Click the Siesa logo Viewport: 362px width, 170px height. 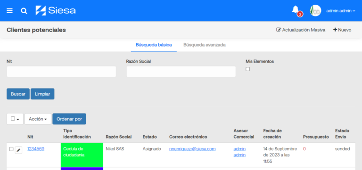[x=56, y=11]
